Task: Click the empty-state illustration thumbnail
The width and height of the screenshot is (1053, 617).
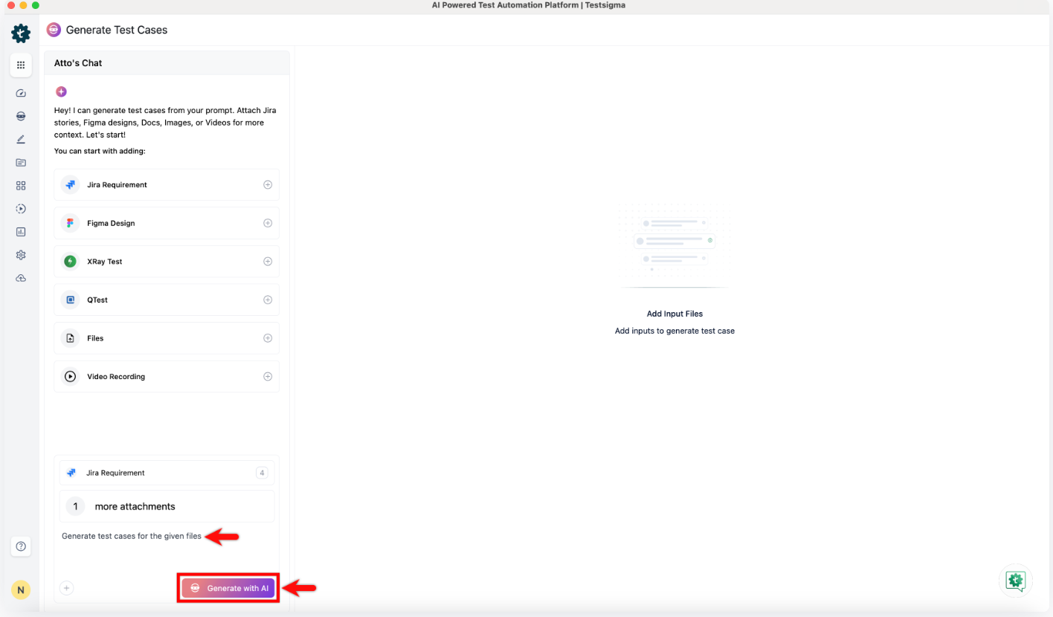Action: click(674, 245)
